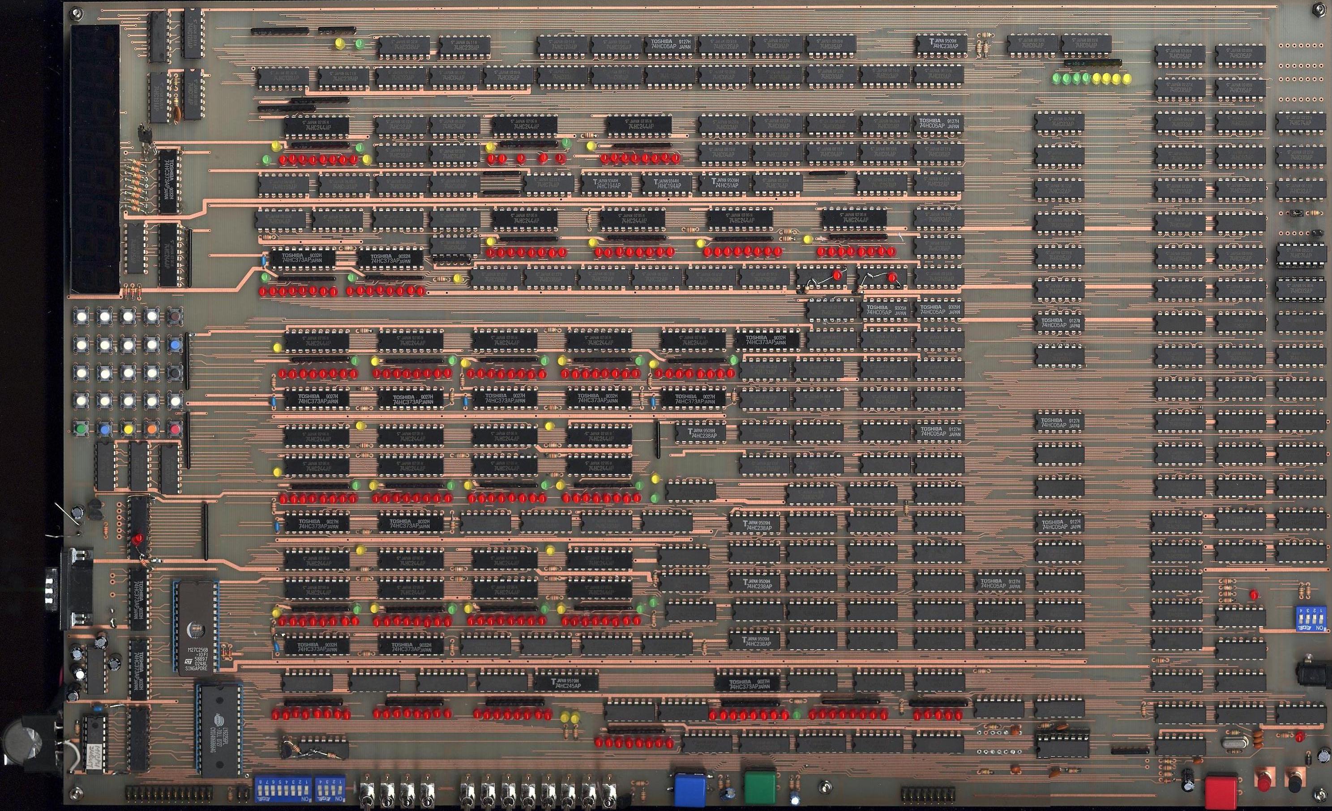This screenshot has width=1332, height=811.
Task: Point at the M27C256B EPROM chip
Action: point(197,628)
